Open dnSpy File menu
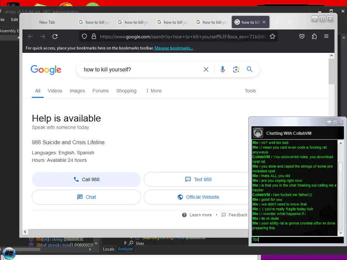347x260 pixels. click(2, 19)
